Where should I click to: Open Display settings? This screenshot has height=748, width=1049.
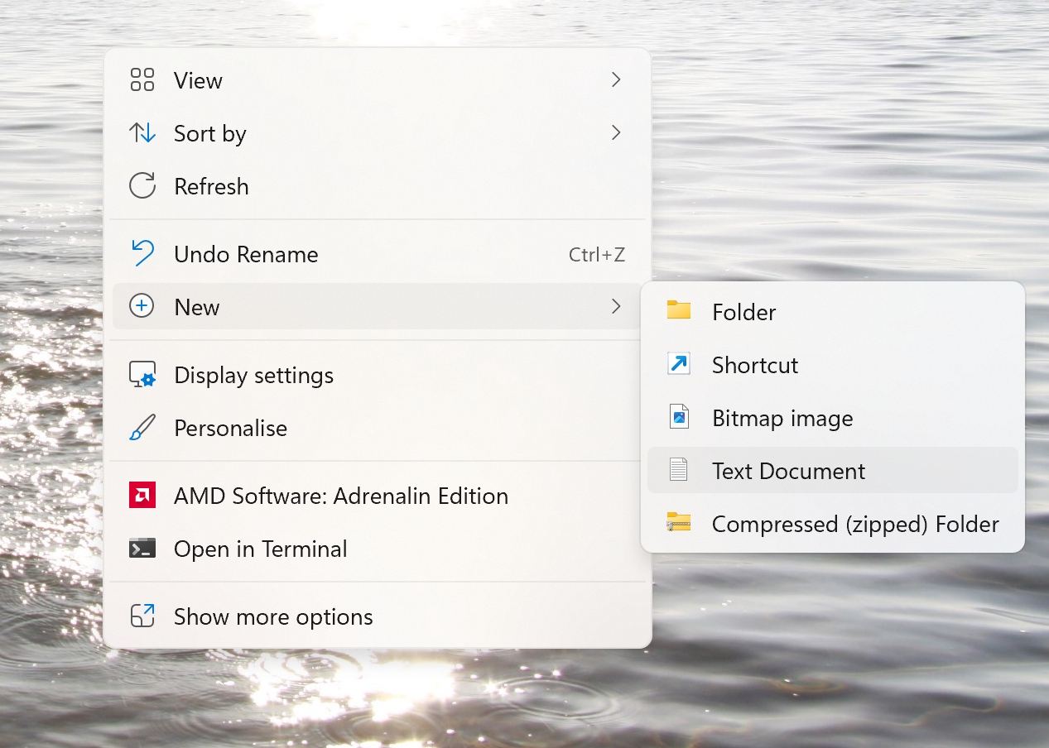pyautogui.click(x=378, y=375)
